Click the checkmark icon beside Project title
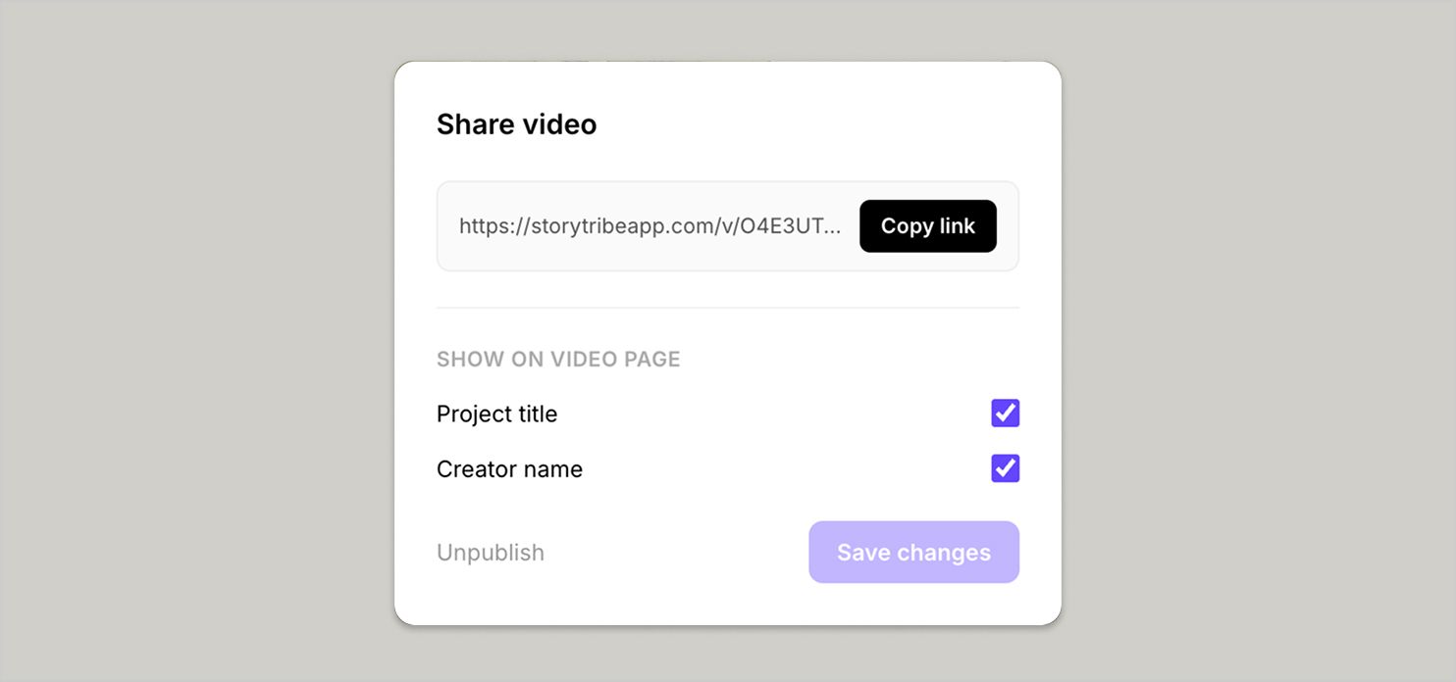Image resolution: width=1456 pixels, height=682 pixels. tap(1004, 414)
